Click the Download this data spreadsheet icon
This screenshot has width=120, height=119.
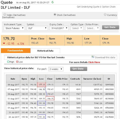click(x=93, y=57)
